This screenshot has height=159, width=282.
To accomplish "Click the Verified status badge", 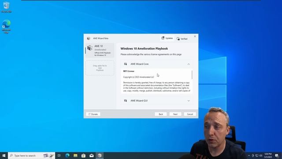I will tap(182, 39).
